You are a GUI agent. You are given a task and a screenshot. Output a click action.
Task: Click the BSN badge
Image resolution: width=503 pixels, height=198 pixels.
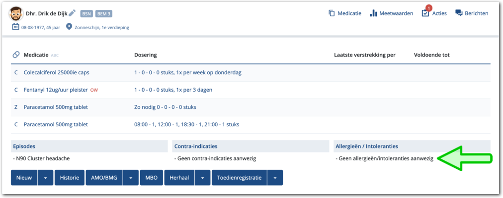[86, 13]
